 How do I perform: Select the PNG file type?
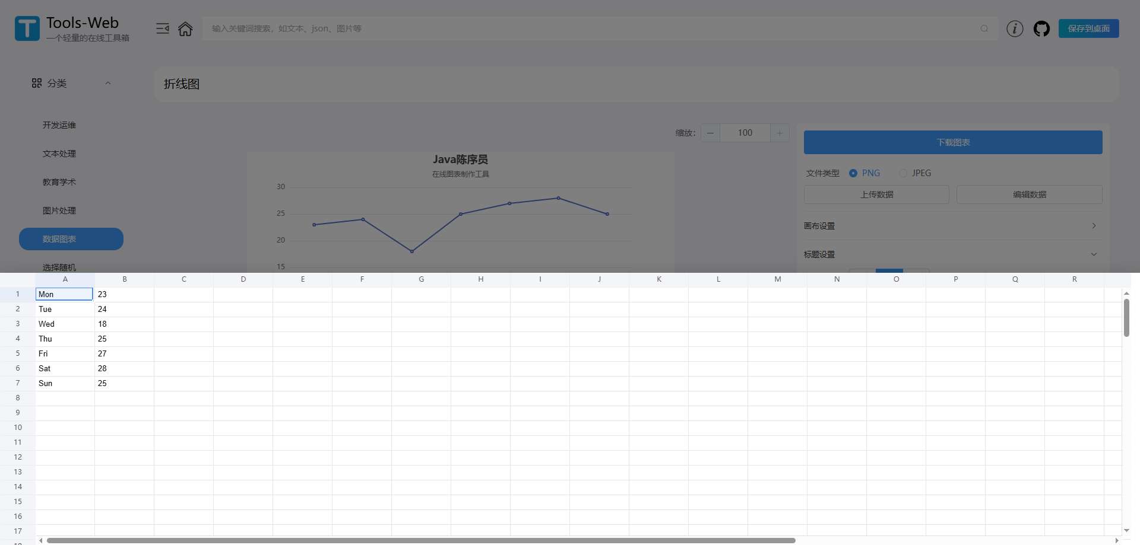click(x=853, y=173)
